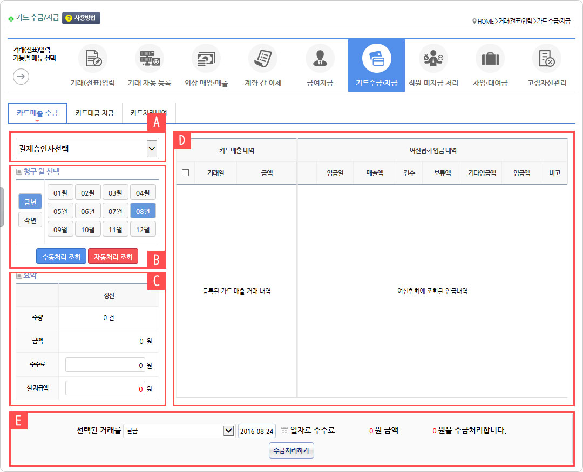Image resolution: width=583 pixels, height=472 pixels.
Task: Open 급여지급 person icon
Action: 320,59
